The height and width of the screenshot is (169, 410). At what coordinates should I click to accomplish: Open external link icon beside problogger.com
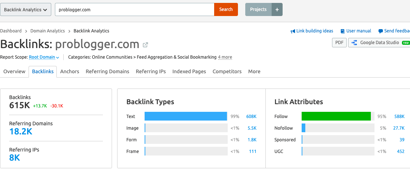(145, 45)
